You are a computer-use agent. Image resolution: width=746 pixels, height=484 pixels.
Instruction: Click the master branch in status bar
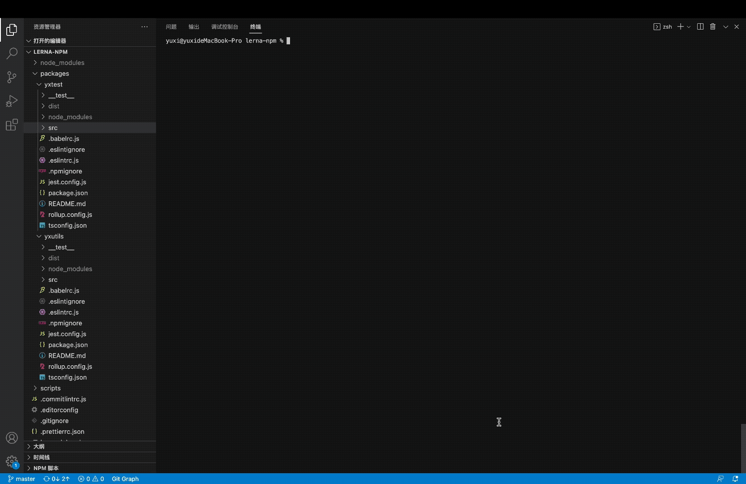(21, 479)
